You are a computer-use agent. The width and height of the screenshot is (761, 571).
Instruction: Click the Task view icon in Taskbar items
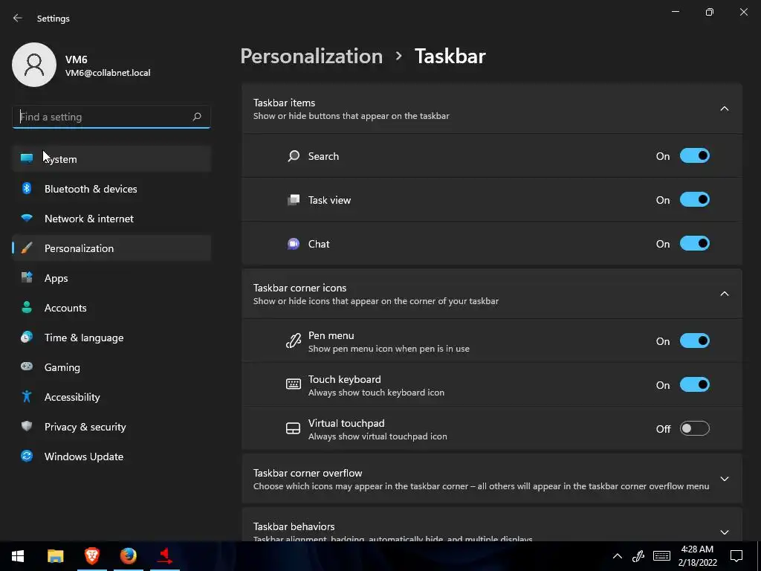coord(293,199)
